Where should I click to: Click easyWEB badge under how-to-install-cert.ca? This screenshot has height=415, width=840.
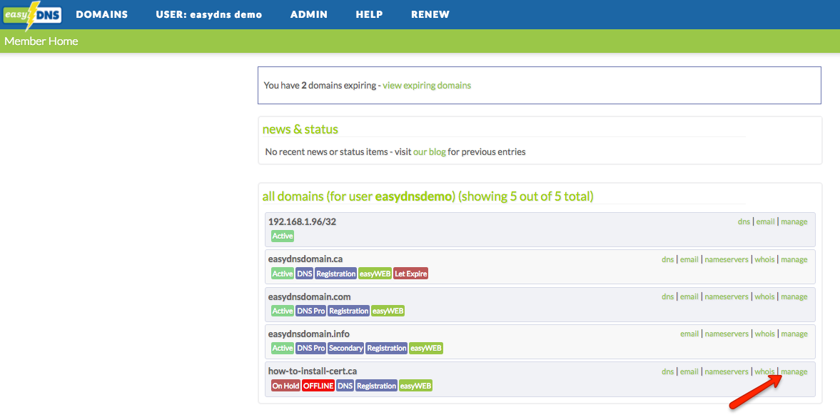tap(415, 386)
